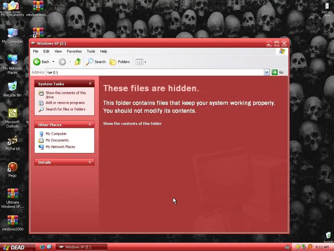334x251 pixels.
Task: Open the View menu
Action: pyautogui.click(x=58, y=51)
